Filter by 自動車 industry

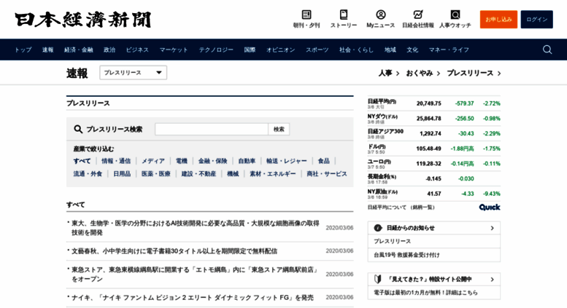point(247,161)
